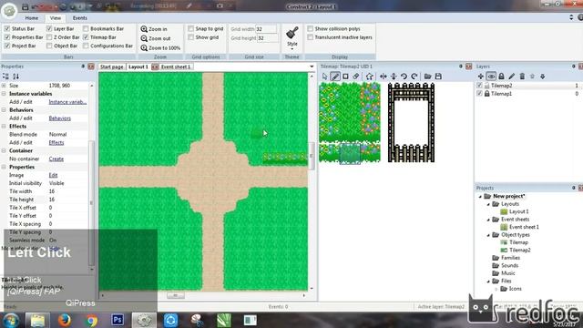Hide Tilemap2 layer via its checkbox
The width and height of the screenshot is (583, 328).
(x=479, y=86)
